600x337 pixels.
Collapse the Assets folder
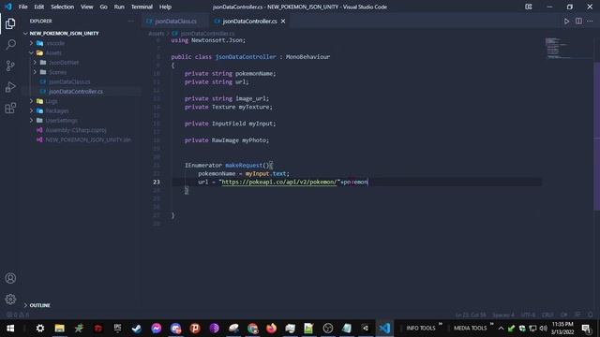(x=54, y=52)
